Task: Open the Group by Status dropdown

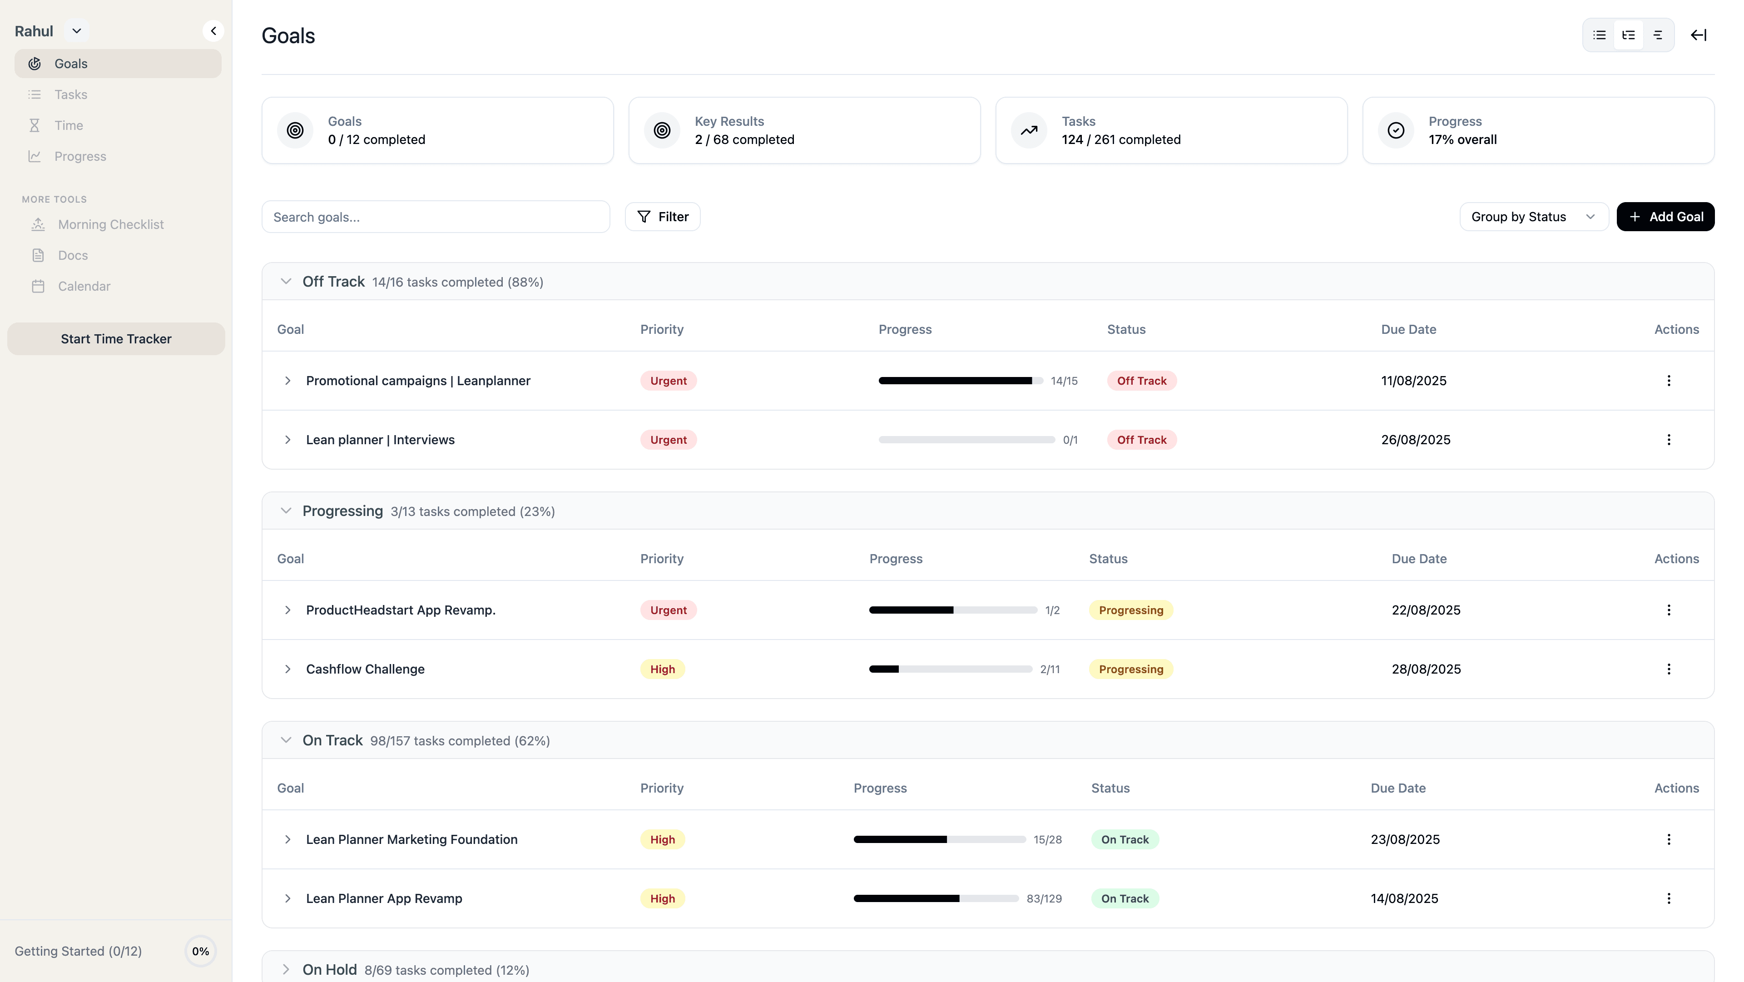Action: [x=1533, y=216]
